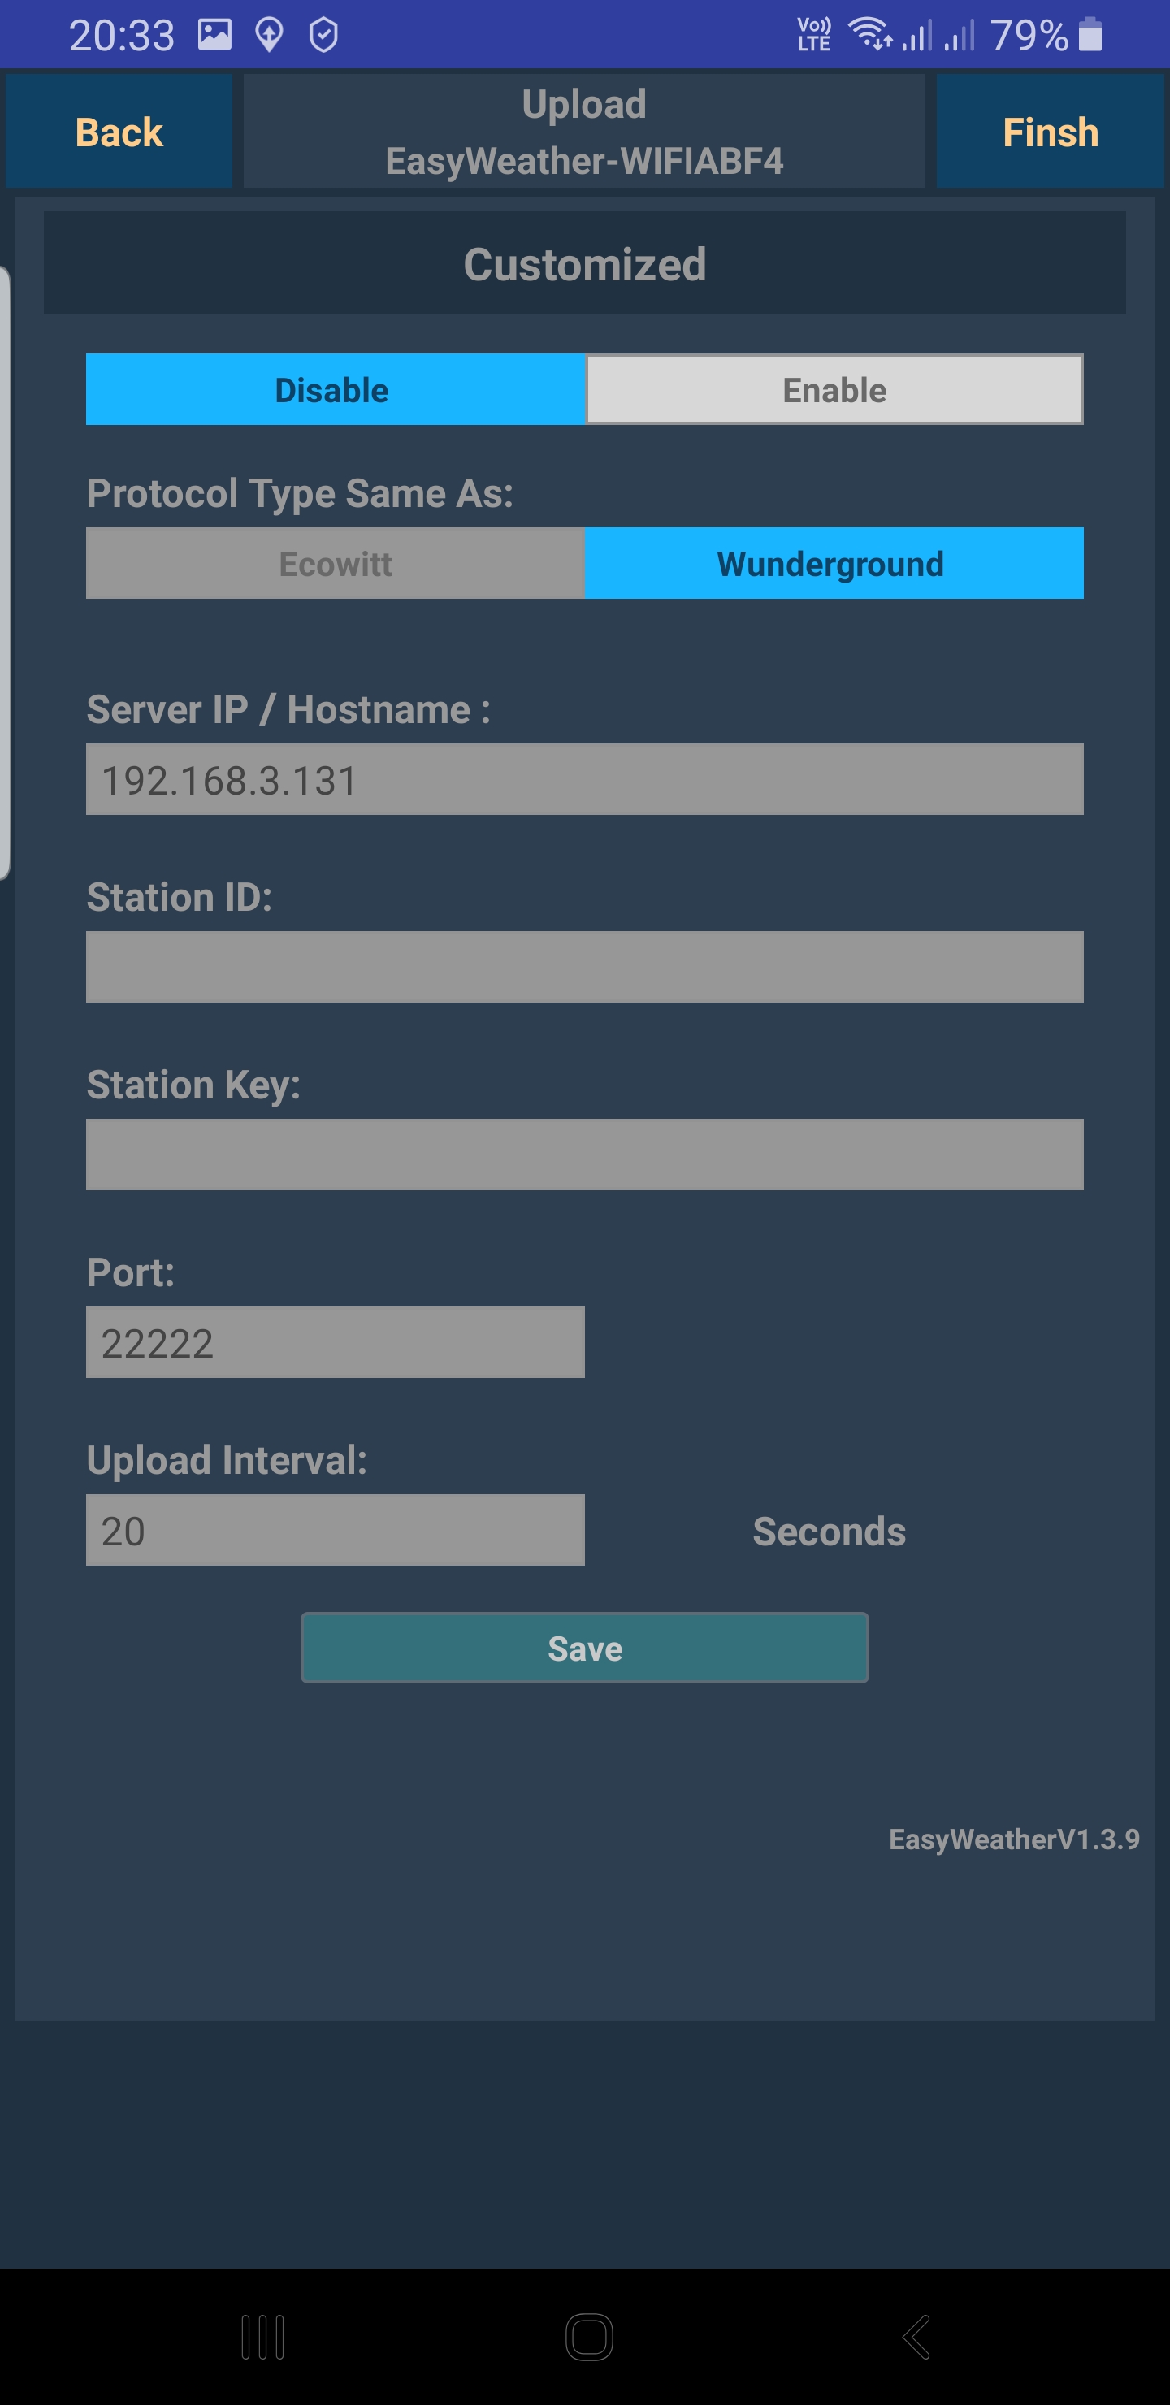Tap the Android home icon
Image resolution: width=1170 pixels, height=2405 pixels.
(589, 2337)
